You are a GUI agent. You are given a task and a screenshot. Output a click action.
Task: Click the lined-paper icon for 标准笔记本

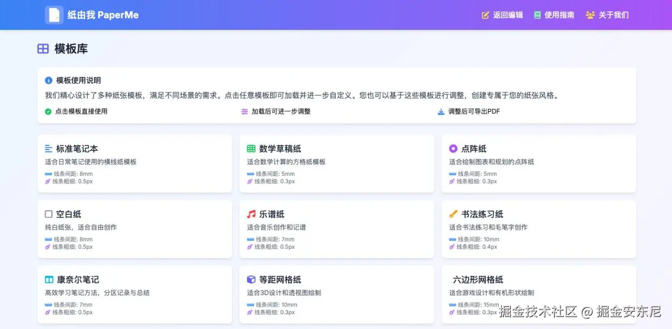49,148
